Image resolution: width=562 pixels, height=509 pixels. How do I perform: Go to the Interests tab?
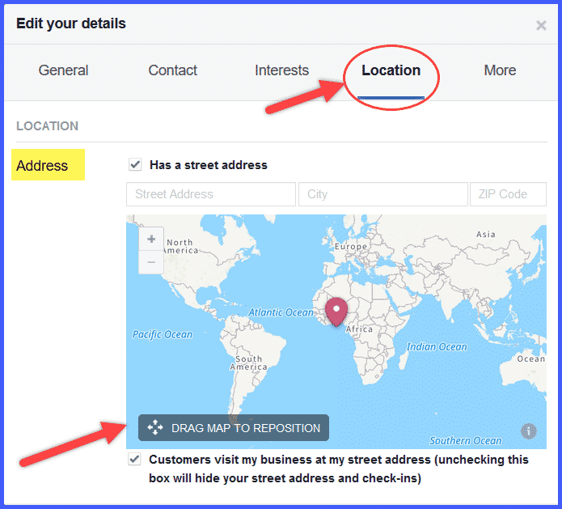coord(281,70)
